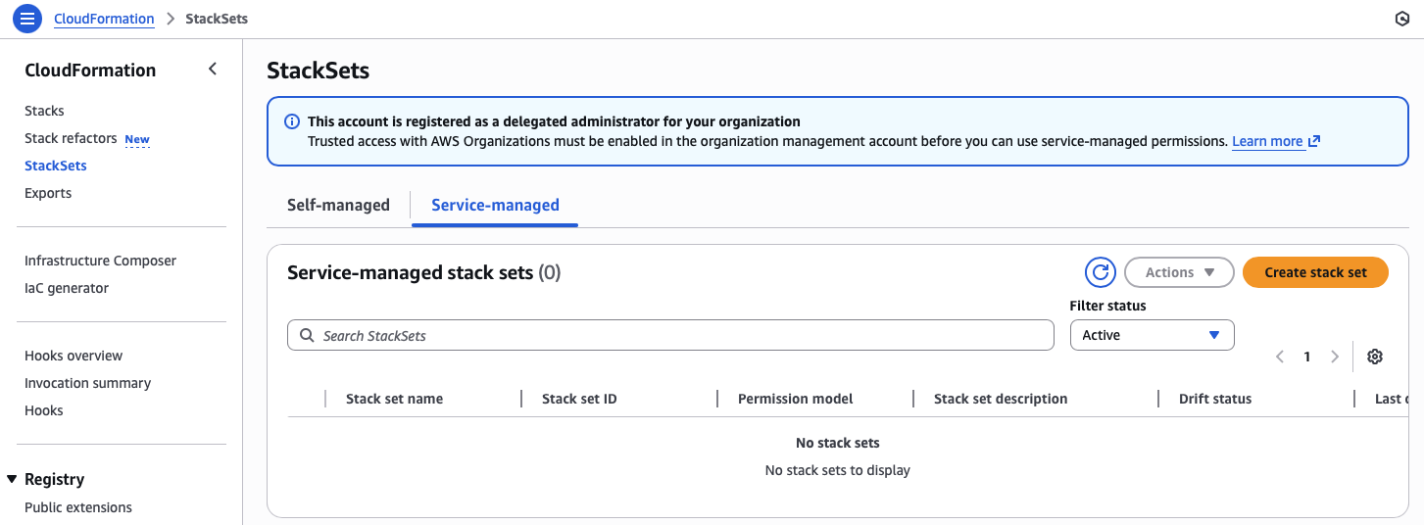Open Infrastructure Composer from sidebar
Screen dimensions: 1424x525
[100, 261]
